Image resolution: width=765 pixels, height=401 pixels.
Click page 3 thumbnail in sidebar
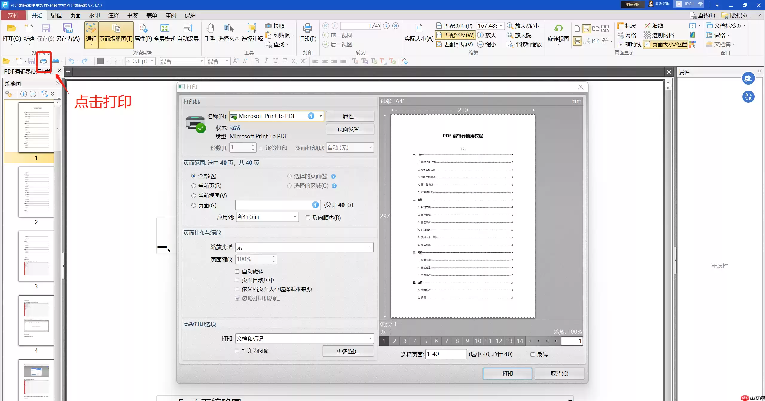coord(36,256)
